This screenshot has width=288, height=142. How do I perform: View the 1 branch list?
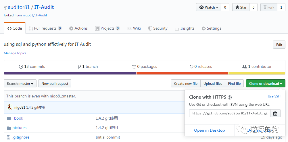tap(88, 66)
